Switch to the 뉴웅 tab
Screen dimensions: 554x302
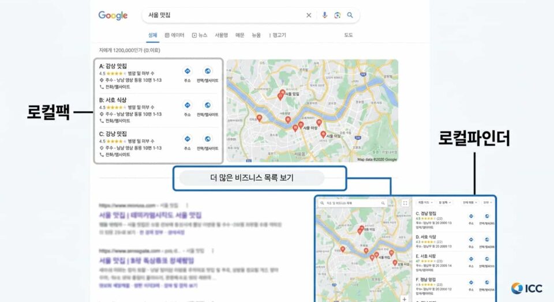256,35
